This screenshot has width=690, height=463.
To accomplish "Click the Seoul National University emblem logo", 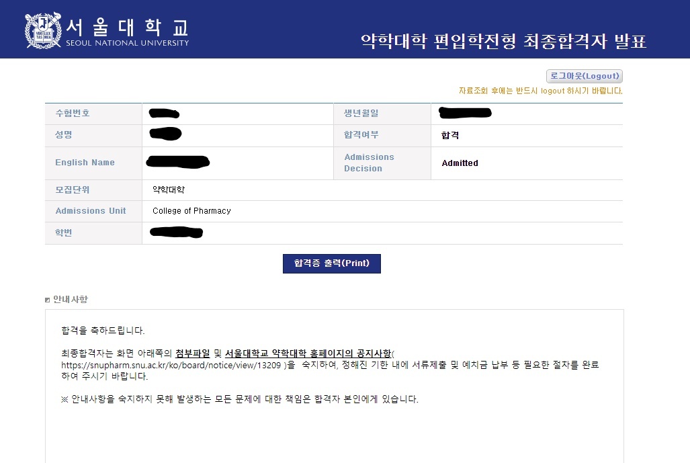I will point(43,30).
